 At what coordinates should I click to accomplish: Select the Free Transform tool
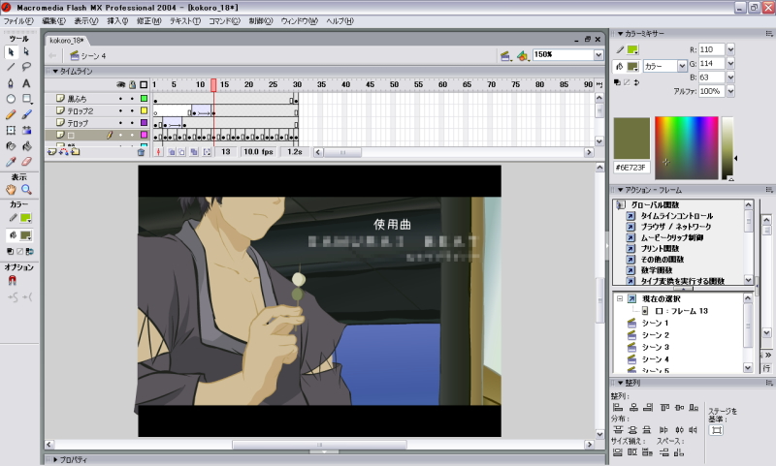coord(11,131)
